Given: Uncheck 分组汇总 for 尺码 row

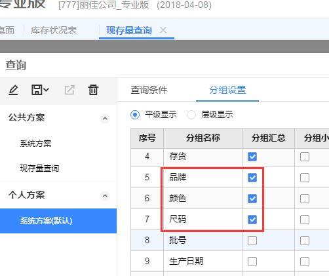Looking at the screenshot, I should pyautogui.click(x=252, y=220).
